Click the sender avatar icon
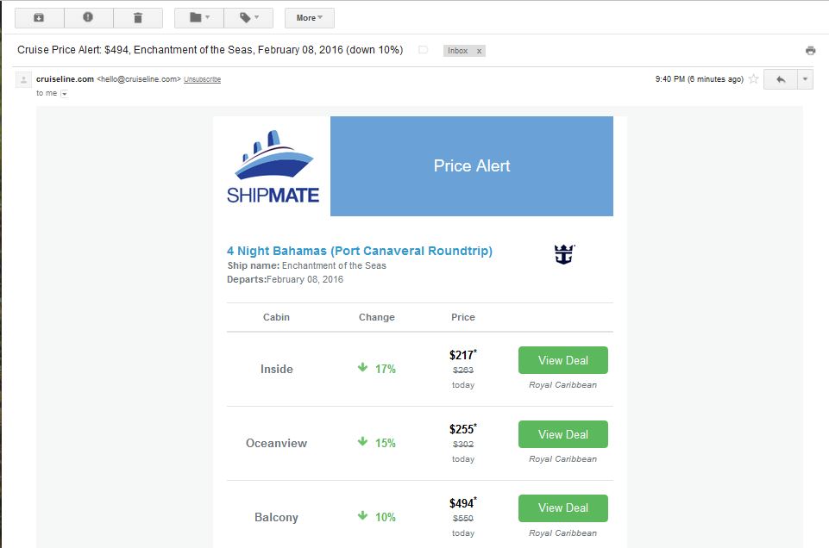This screenshot has width=829, height=548. (23, 80)
